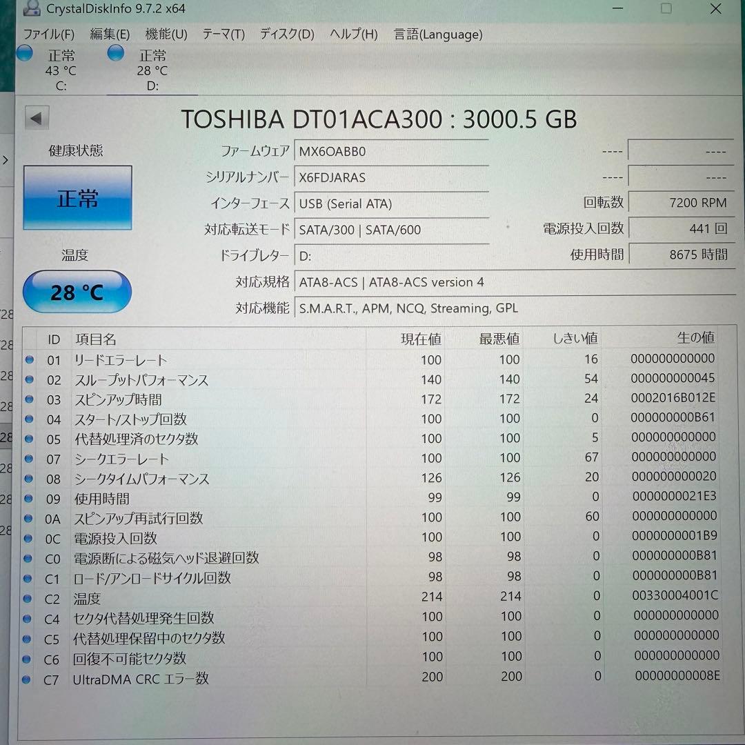Viewport: 745px width, 745px height.
Task: Click status dot for C5 代替処理保留中のセクタ数
Action: coord(27,639)
